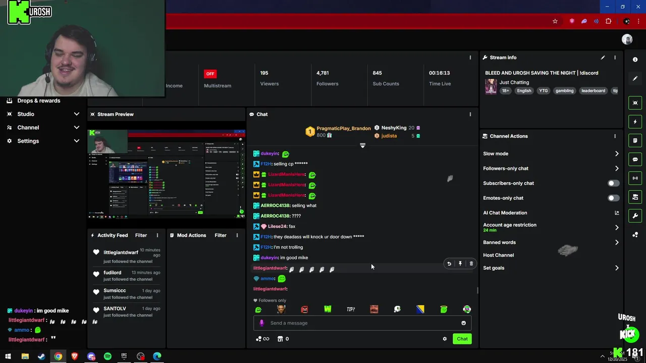Open Epic Games launcher from taskbar
646x363 pixels.
click(x=124, y=356)
